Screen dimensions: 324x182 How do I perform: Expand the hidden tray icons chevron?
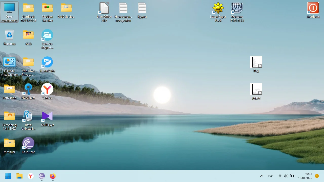pos(262,176)
